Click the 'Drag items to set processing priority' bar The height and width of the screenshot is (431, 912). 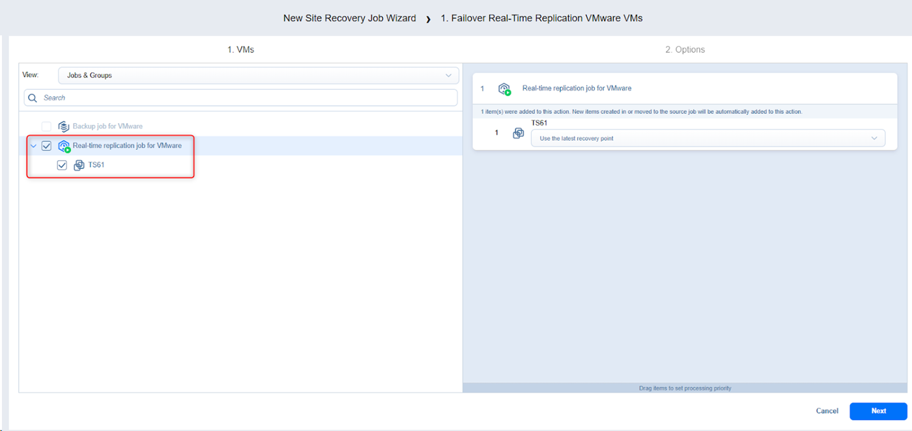click(x=685, y=388)
